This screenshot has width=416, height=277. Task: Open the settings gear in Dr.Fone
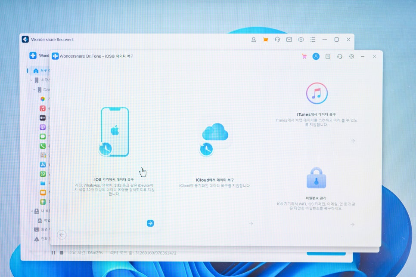[351, 56]
